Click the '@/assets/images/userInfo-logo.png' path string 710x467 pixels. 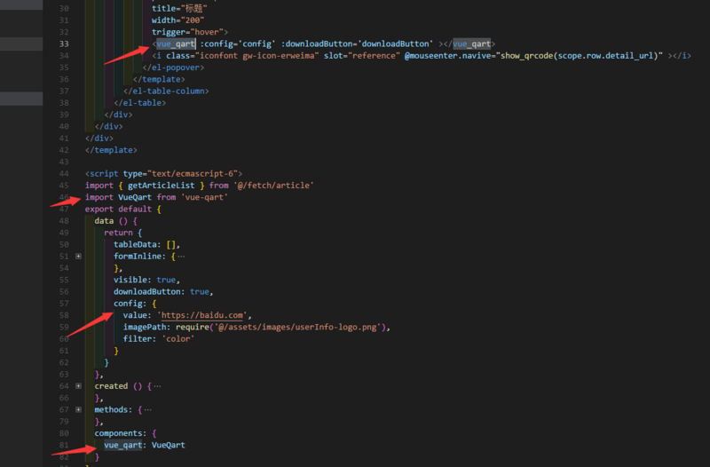tap(298, 327)
